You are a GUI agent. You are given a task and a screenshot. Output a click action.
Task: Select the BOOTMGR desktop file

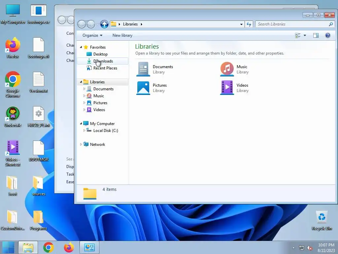[x=38, y=151]
